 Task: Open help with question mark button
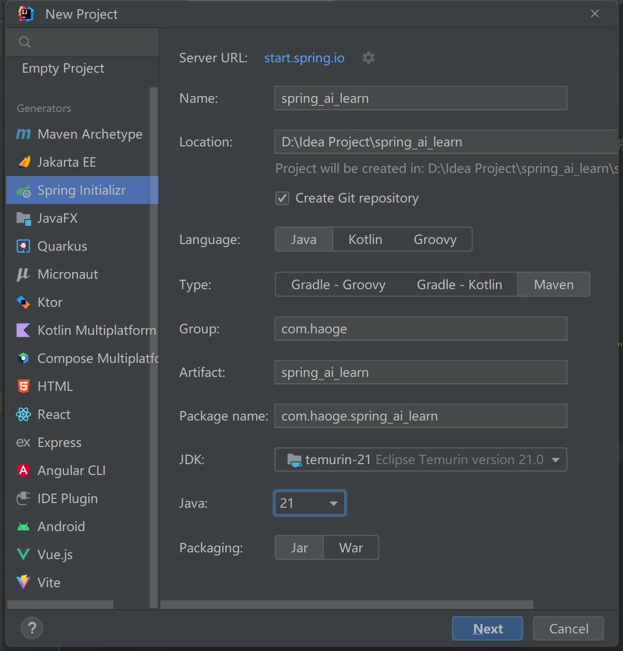(x=32, y=628)
